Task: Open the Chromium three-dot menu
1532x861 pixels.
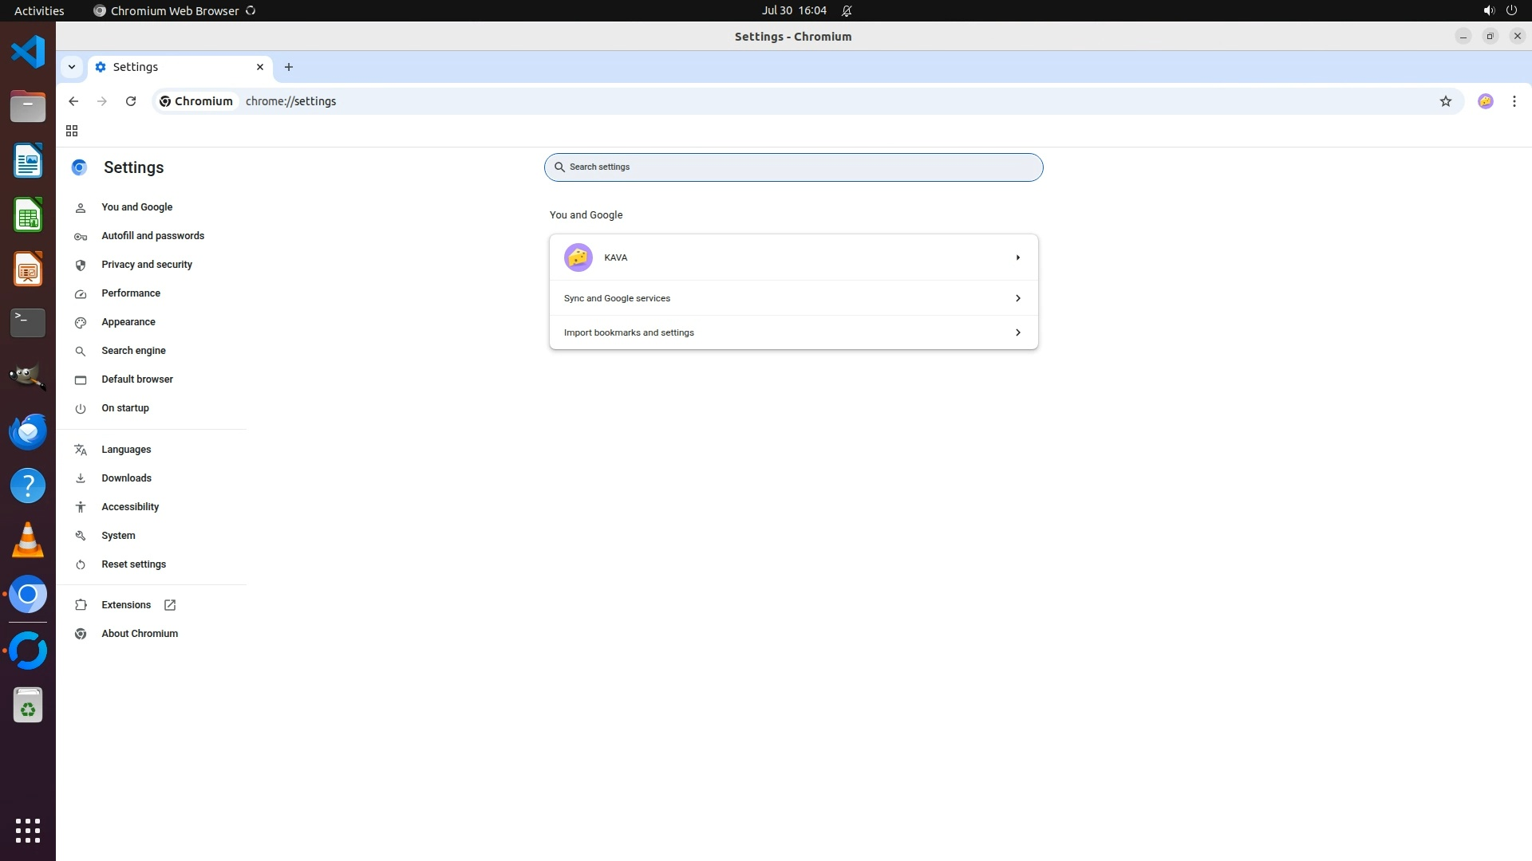Action: pyautogui.click(x=1514, y=101)
